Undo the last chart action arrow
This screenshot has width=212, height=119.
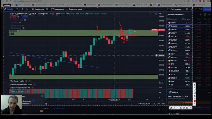click(x=86, y=9)
